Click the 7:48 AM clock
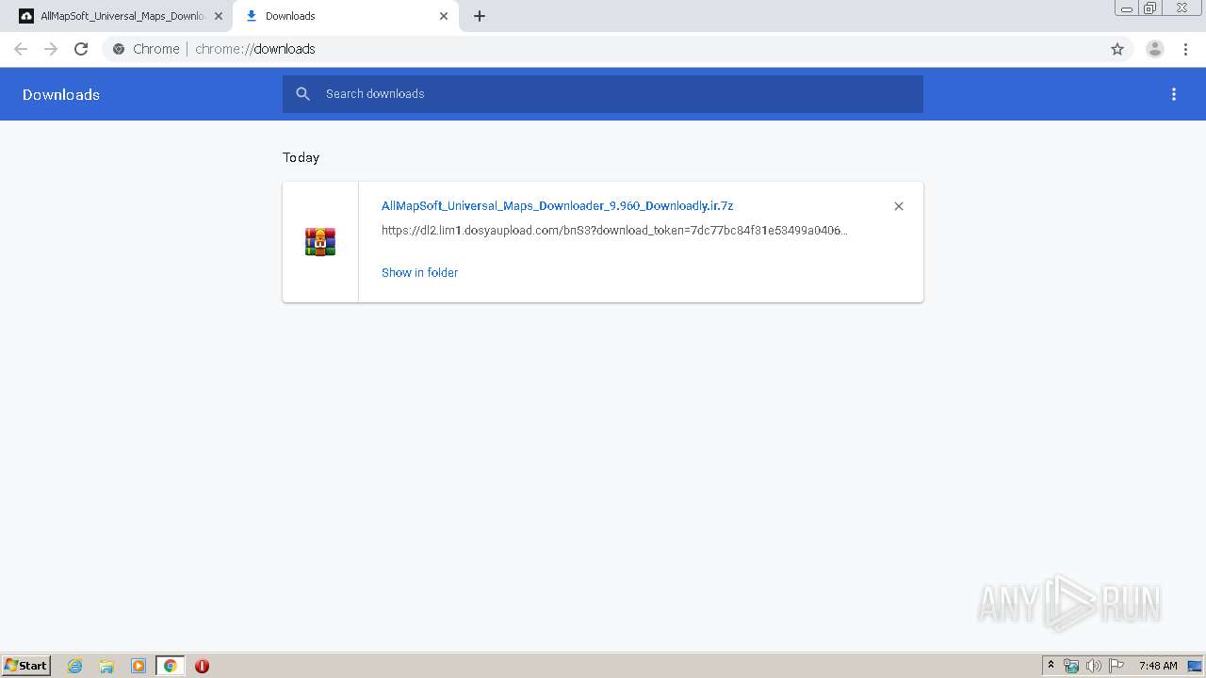This screenshot has height=678, width=1206. click(x=1158, y=666)
